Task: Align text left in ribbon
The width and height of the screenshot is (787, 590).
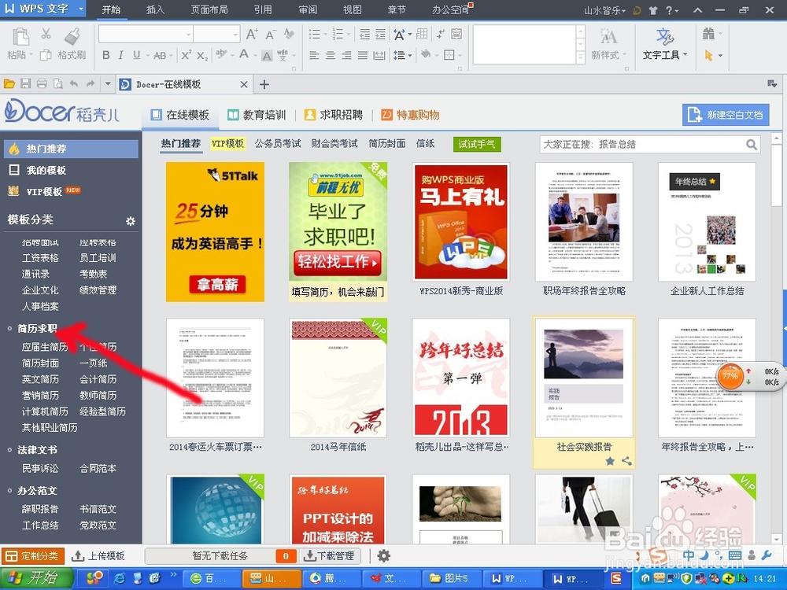Action: coord(314,55)
